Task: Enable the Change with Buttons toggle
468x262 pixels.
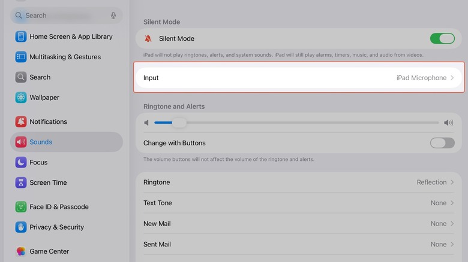Action: pyautogui.click(x=442, y=143)
